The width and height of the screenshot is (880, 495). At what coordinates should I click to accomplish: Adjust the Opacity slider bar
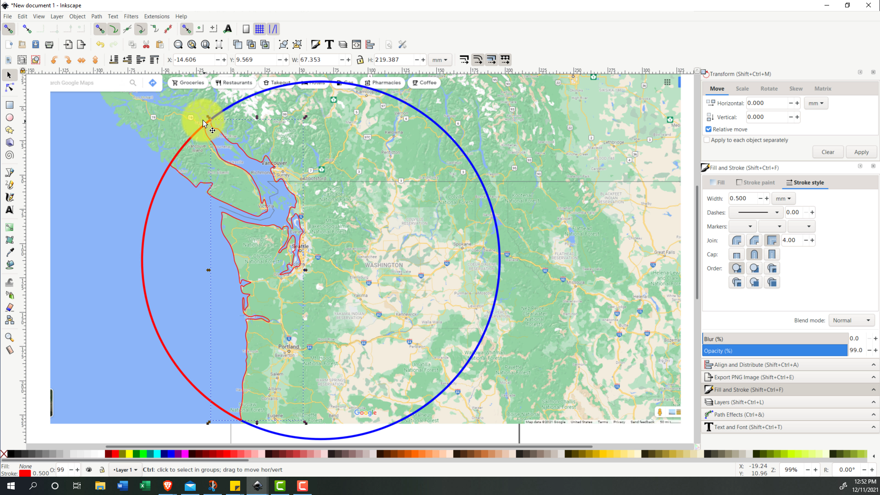pos(775,351)
